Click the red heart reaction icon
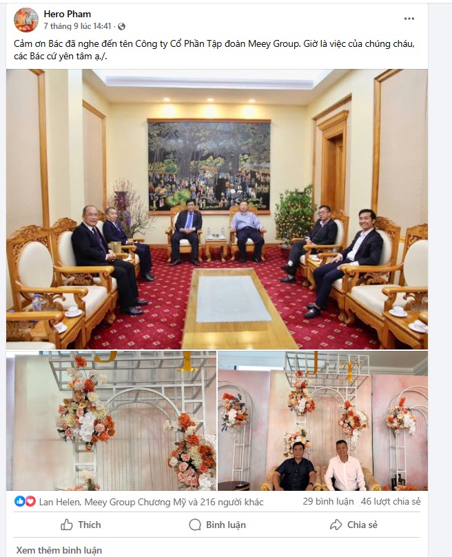Screen dimensions: 452x557 coord(30,501)
